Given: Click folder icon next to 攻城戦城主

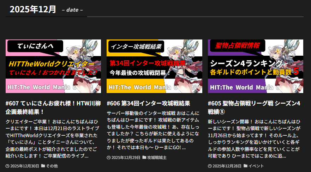Looking at the screenshot, I should point(144,158).
